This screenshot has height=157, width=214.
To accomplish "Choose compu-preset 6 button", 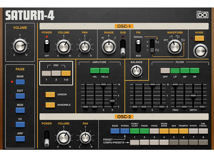I will click(184, 142).
